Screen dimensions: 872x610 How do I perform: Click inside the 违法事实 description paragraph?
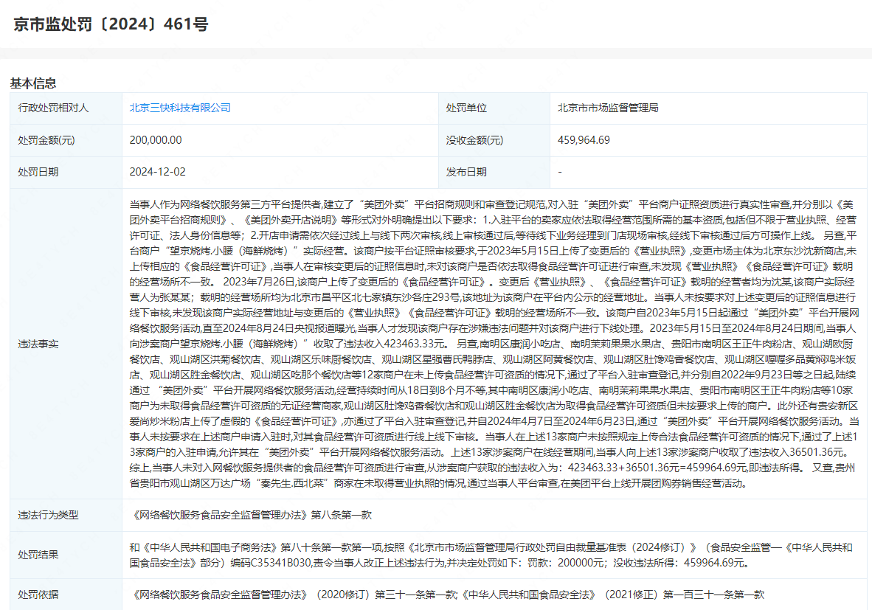pos(493,344)
